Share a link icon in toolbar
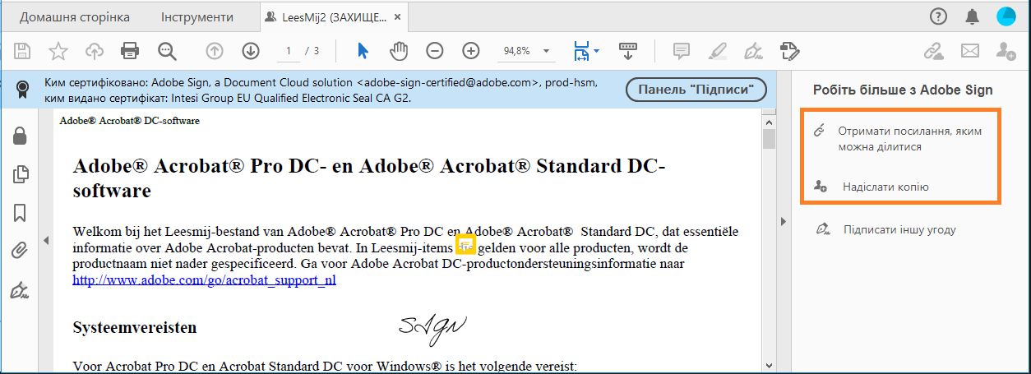The height and width of the screenshot is (374, 1031). [x=933, y=51]
